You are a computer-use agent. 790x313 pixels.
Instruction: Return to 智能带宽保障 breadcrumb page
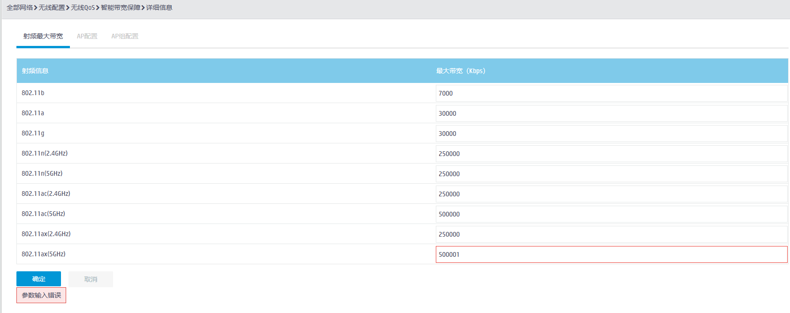coord(121,7)
